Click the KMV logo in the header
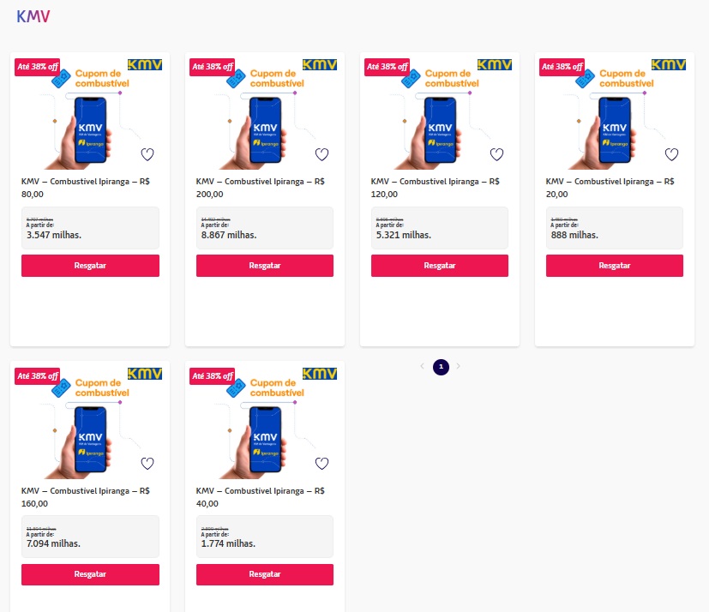Image resolution: width=709 pixels, height=612 pixels. pos(33,16)
